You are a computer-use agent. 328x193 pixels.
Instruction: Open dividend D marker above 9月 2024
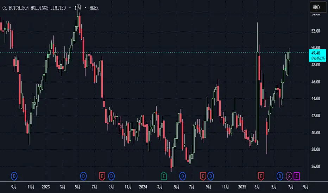point(210,176)
